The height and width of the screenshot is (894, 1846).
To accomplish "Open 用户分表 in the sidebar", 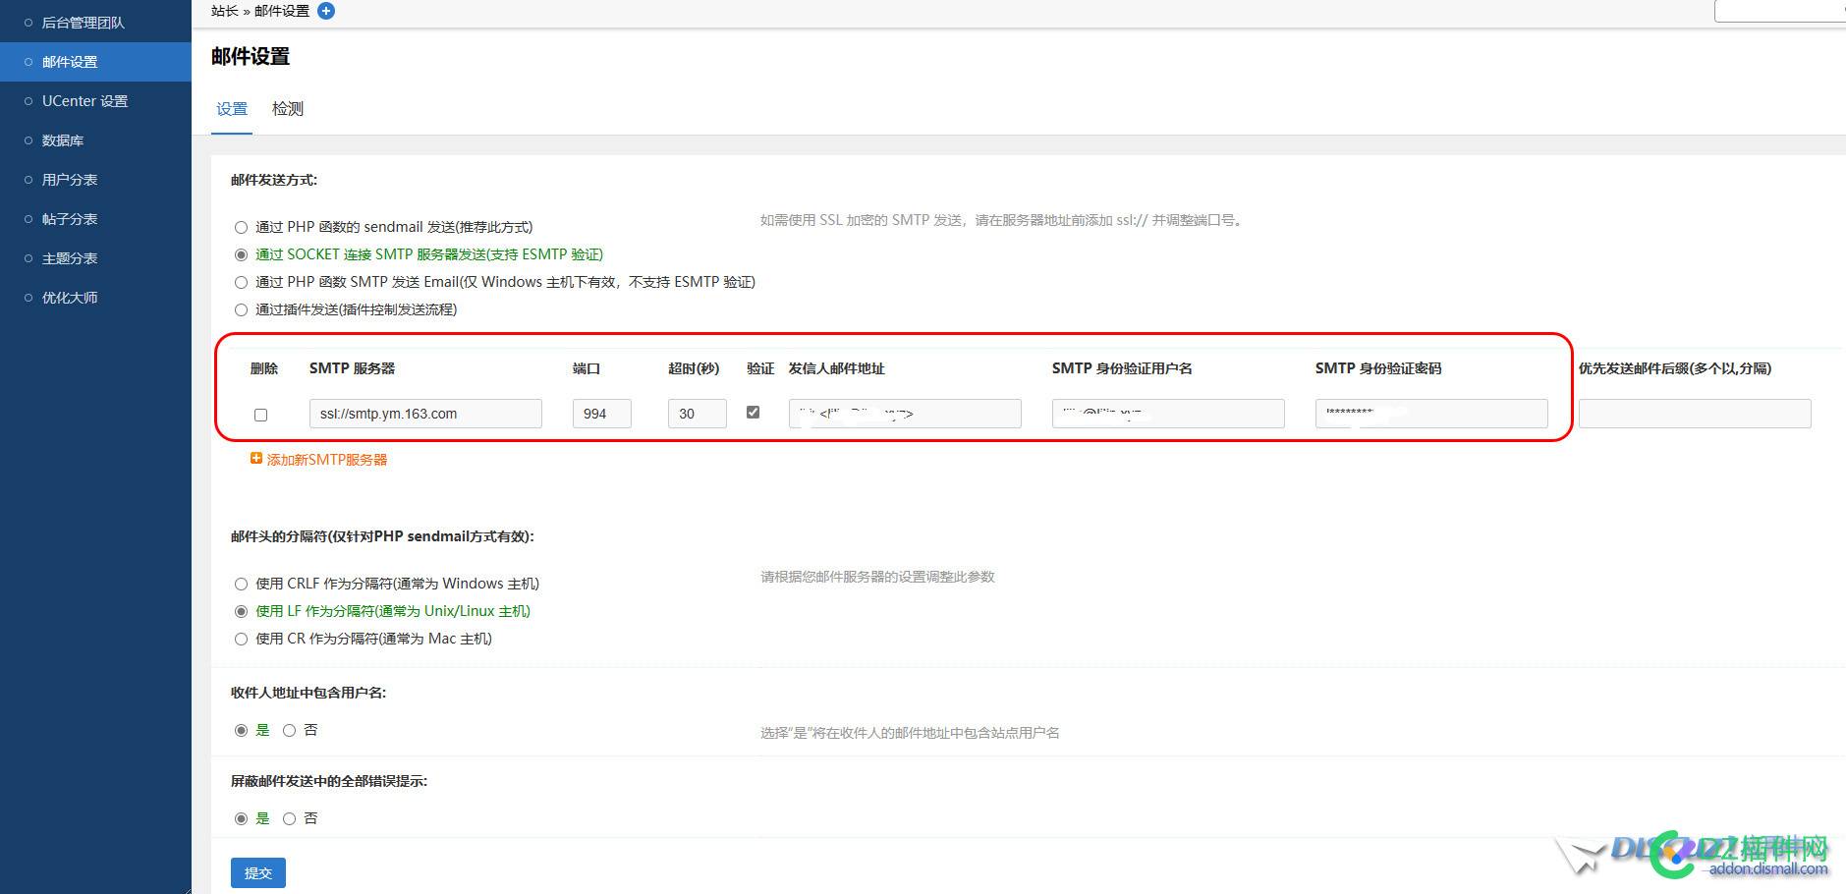I will click(70, 180).
